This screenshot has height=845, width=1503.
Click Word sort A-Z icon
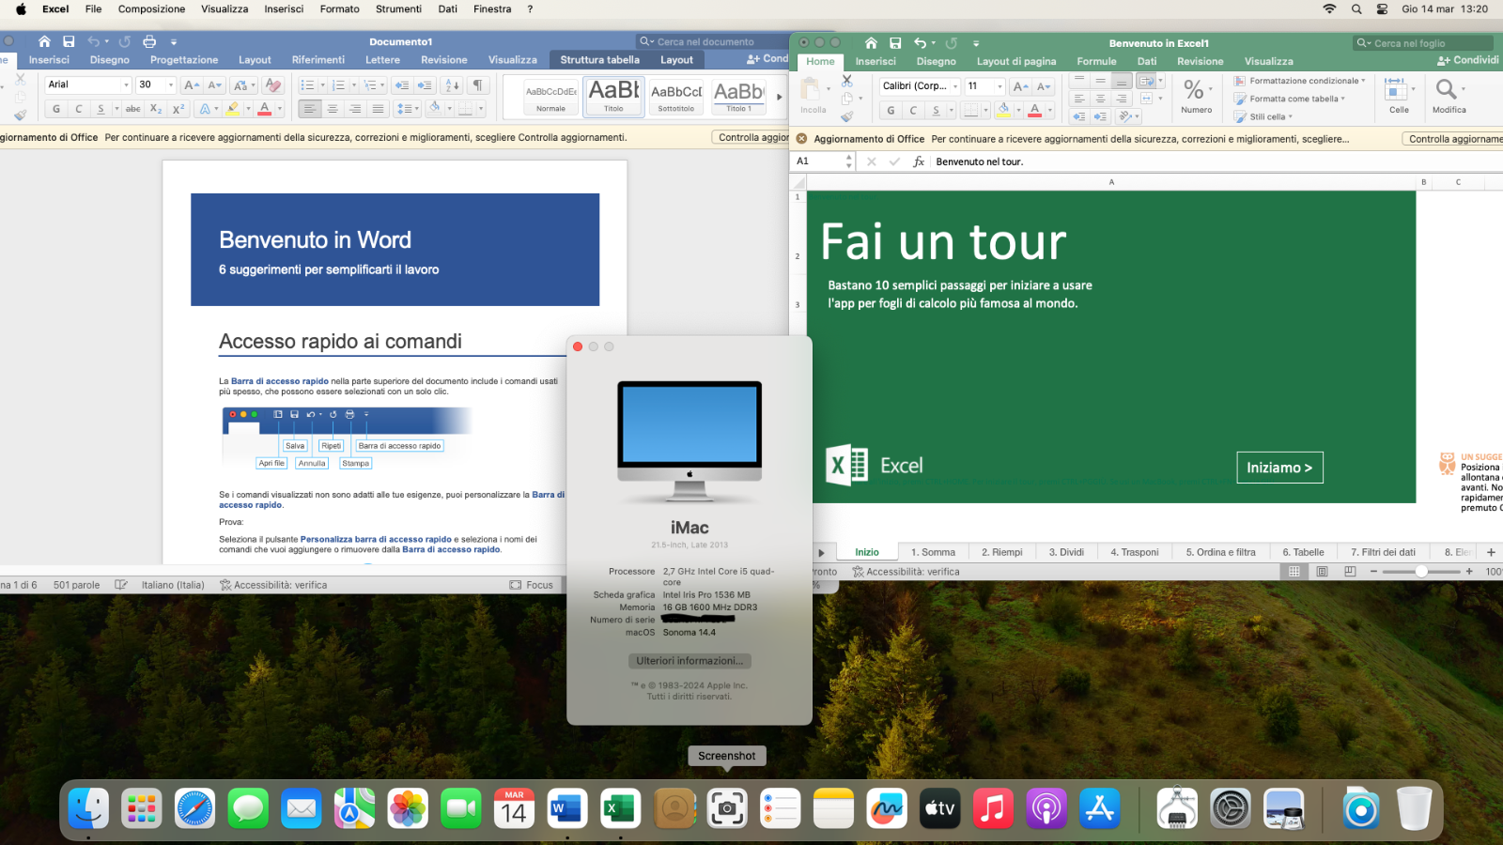(452, 84)
